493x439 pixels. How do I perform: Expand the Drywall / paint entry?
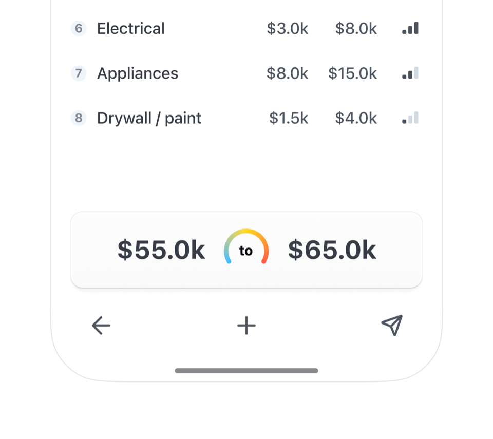[x=149, y=118]
